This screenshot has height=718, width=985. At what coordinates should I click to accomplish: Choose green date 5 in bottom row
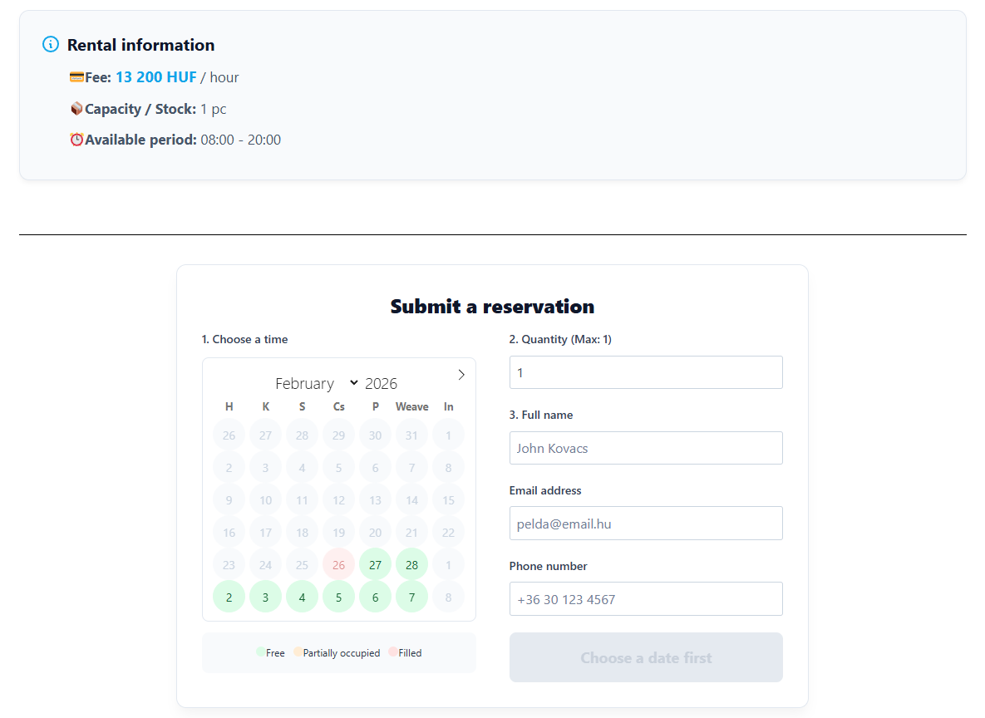point(338,597)
